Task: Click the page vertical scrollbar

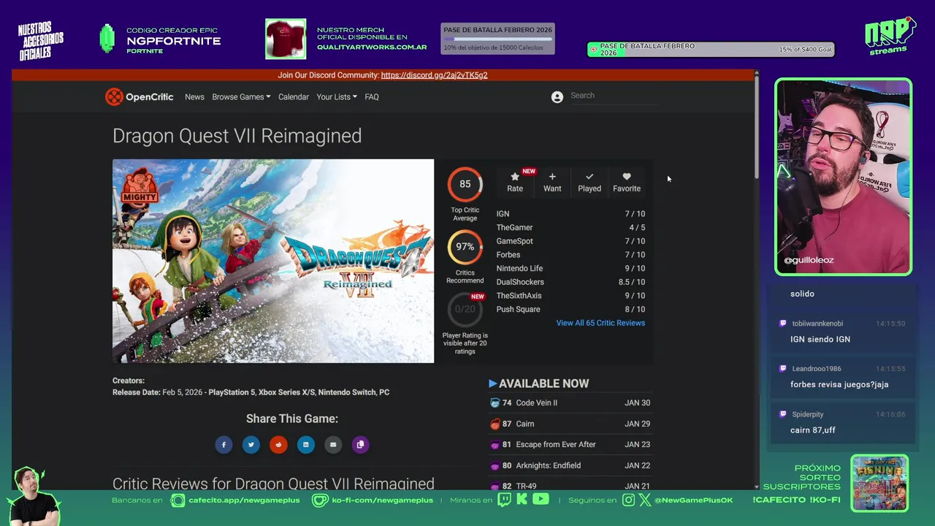Action: [756, 128]
